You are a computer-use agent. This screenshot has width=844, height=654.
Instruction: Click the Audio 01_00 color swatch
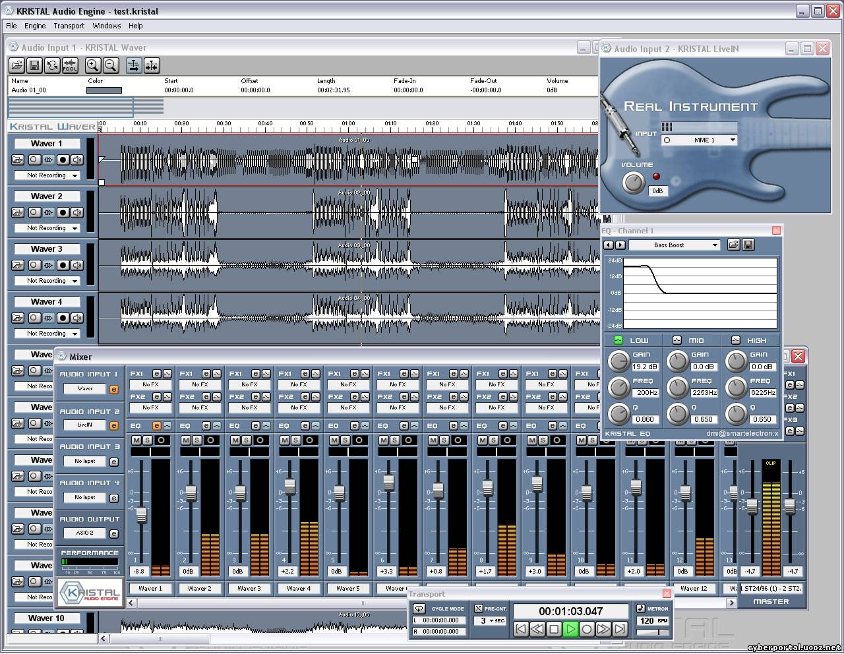pyautogui.click(x=104, y=90)
